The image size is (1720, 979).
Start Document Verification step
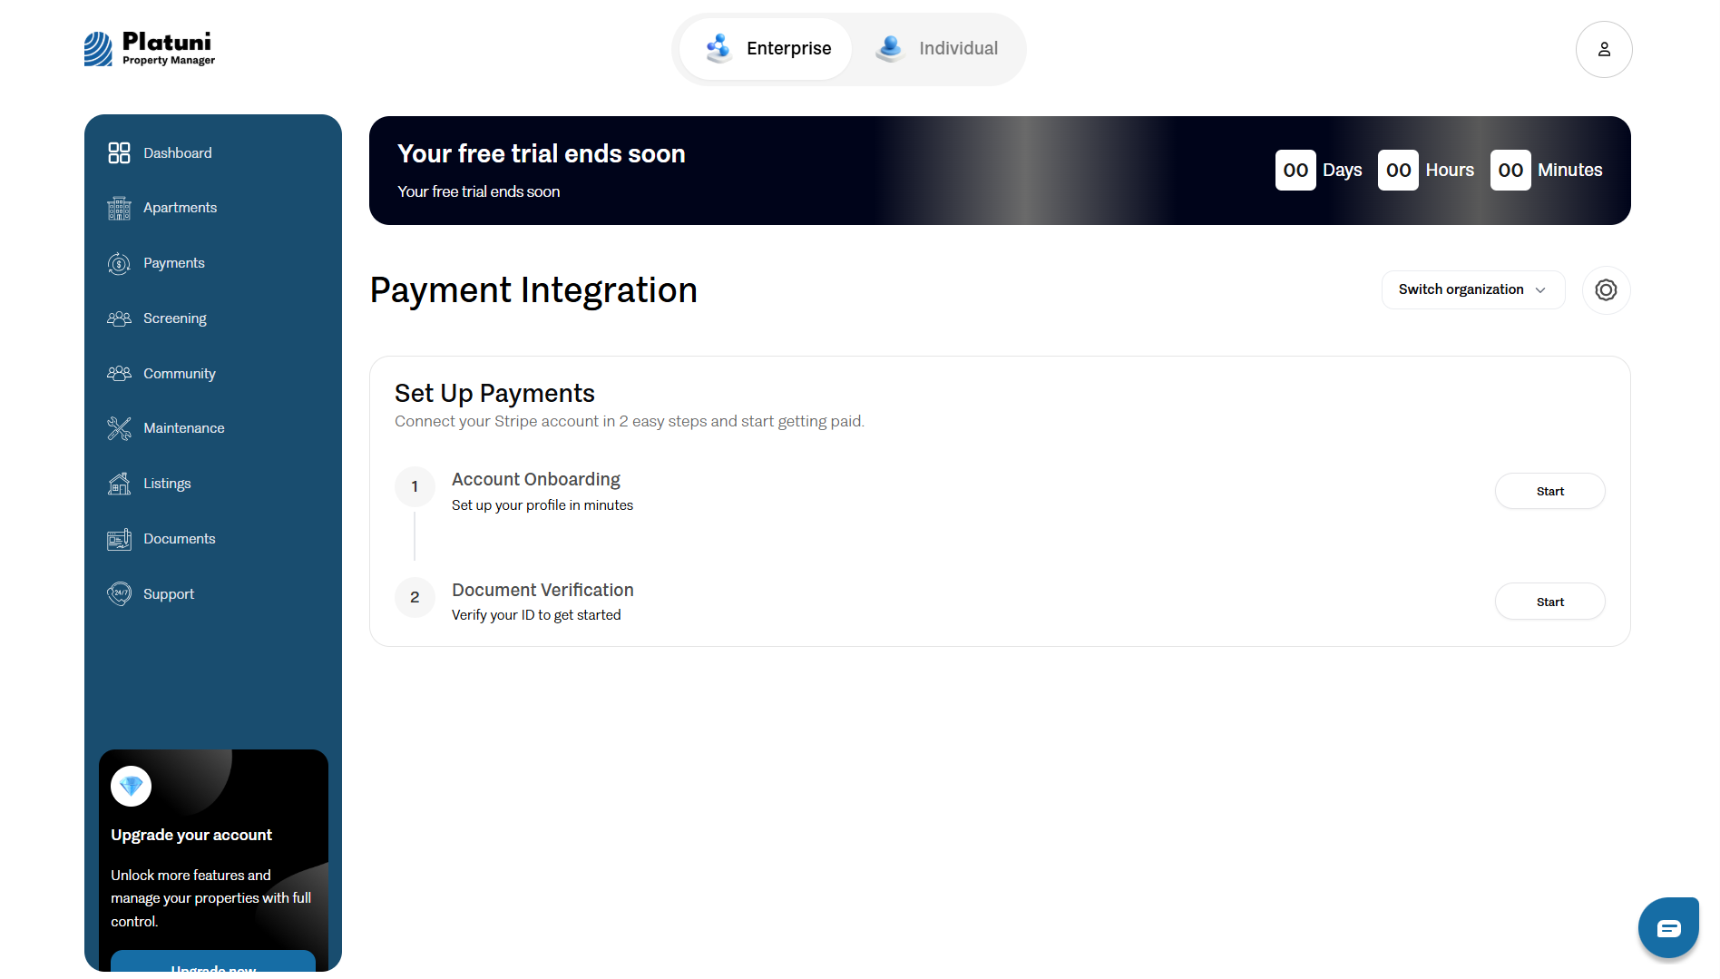[1549, 602]
